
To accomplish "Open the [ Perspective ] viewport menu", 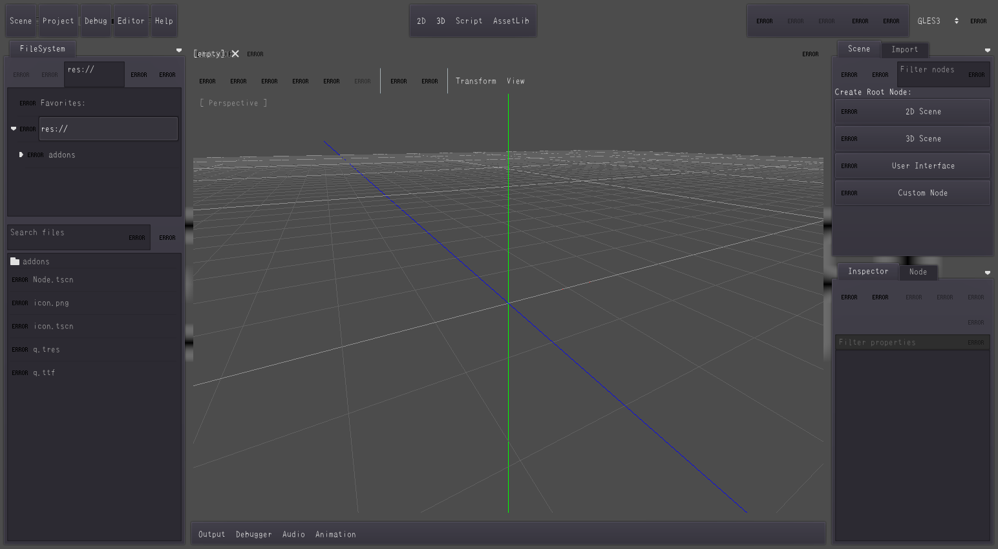I will coord(233,103).
